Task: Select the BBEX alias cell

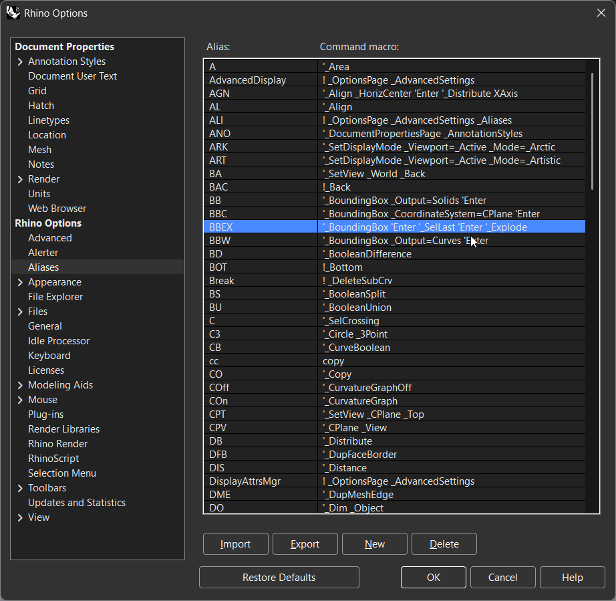Action: point(261,227)
